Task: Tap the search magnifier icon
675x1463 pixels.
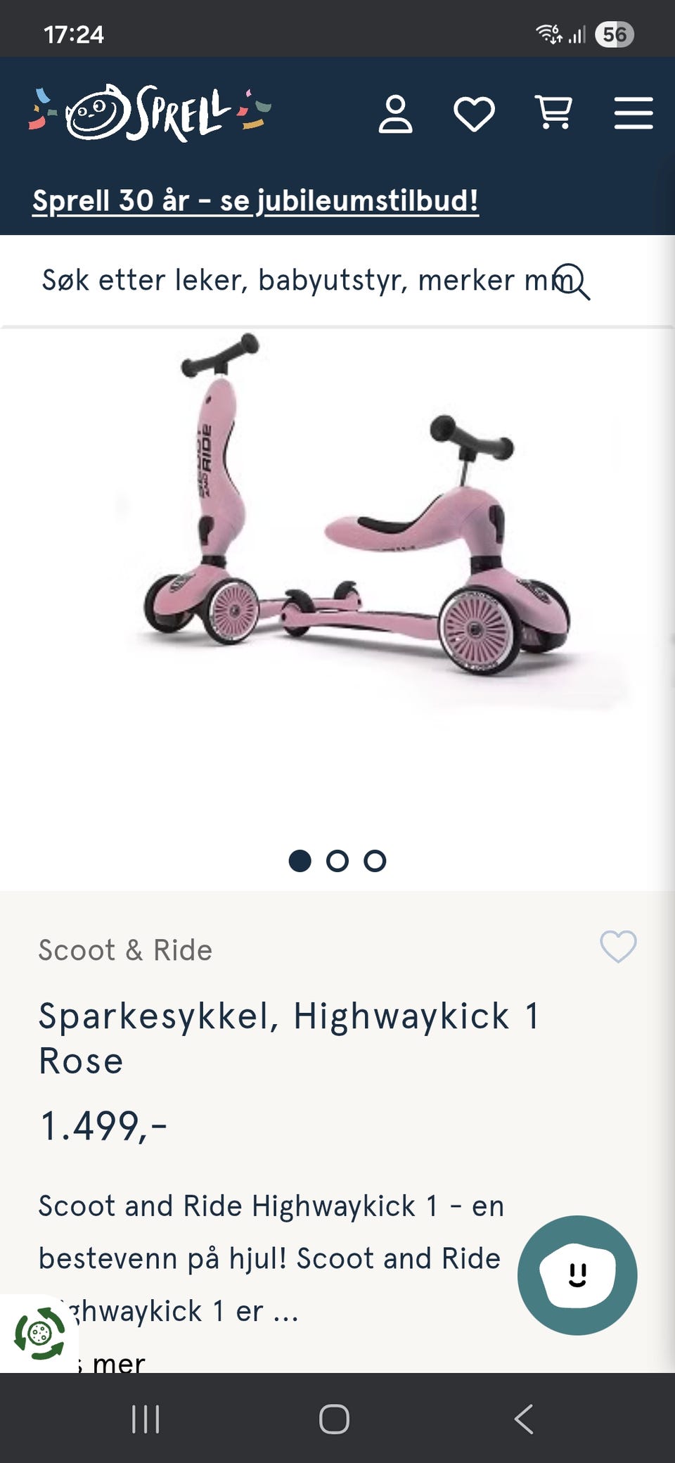Action: [x=571, y=281]
